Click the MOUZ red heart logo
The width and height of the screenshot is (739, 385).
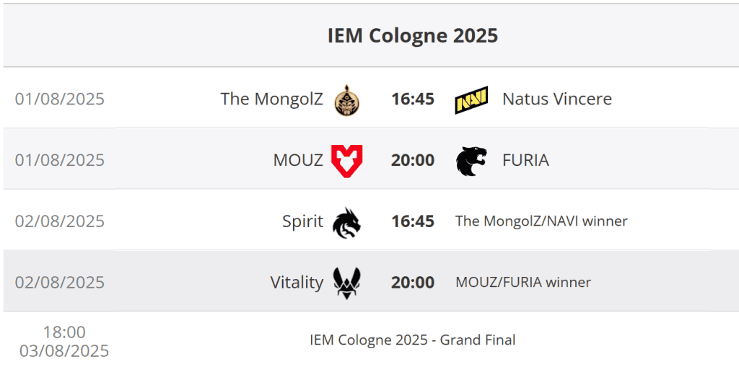(346, 160)
